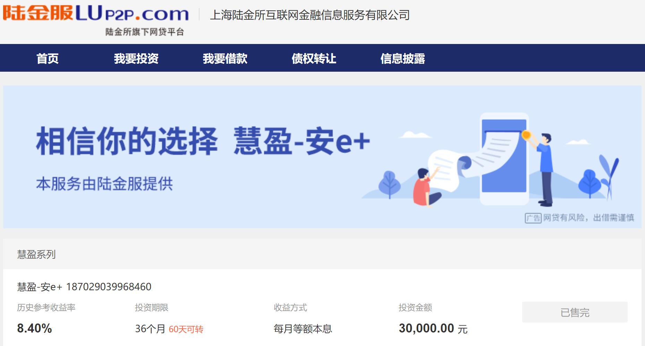Select the 60天可转 transfer note
645x346 pixels.
pos(186,329)
